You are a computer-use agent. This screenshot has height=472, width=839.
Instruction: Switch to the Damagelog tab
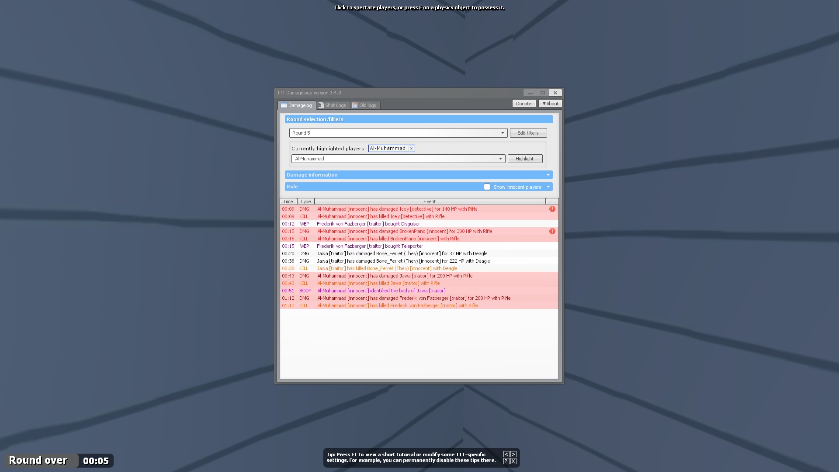coord(297,105)
